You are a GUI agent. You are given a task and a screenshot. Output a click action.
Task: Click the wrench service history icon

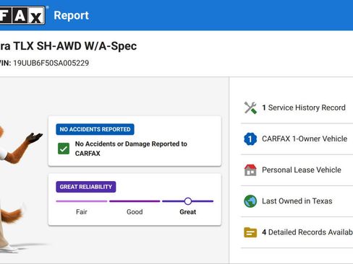click(250, 107)
